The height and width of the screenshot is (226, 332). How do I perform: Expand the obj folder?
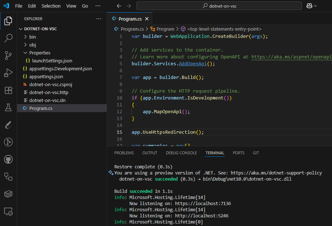pyautogui.click(x=33, y=45)
